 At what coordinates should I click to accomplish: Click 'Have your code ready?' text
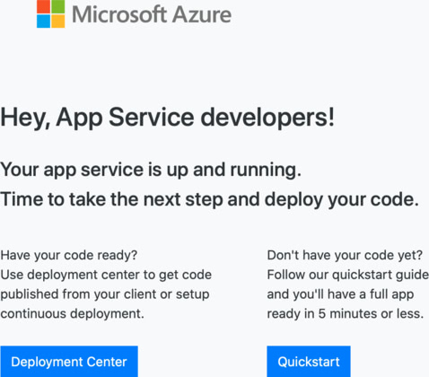coord(69,255)
